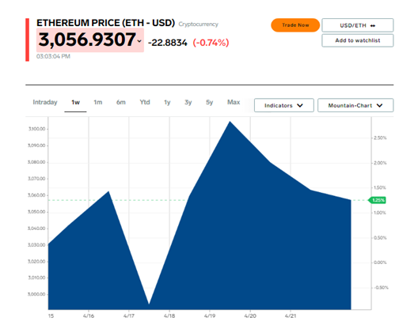Click the -0.50% percentage axis label
The image size is (418, 336).
coord(381,288)
